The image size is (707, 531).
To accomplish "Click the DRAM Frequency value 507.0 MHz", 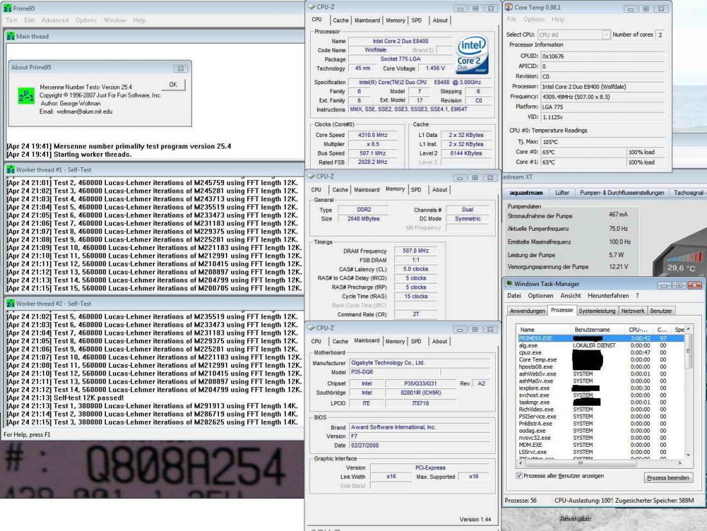I will coord(415,251).
